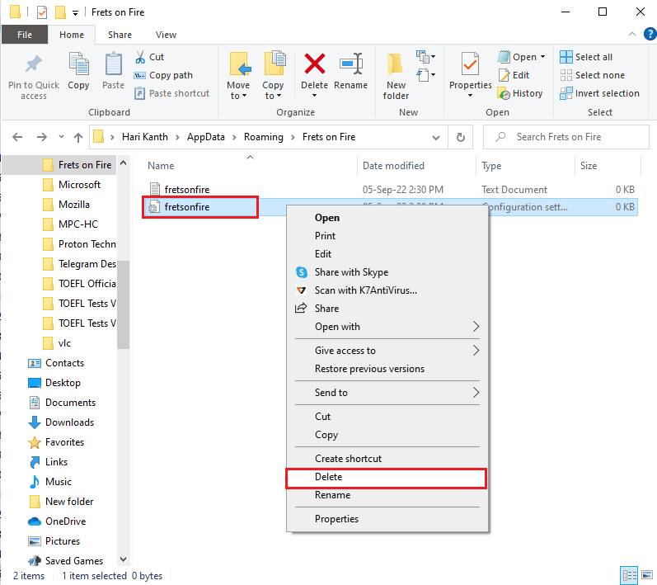Click the Rename ribbon icon

[351, 64]
